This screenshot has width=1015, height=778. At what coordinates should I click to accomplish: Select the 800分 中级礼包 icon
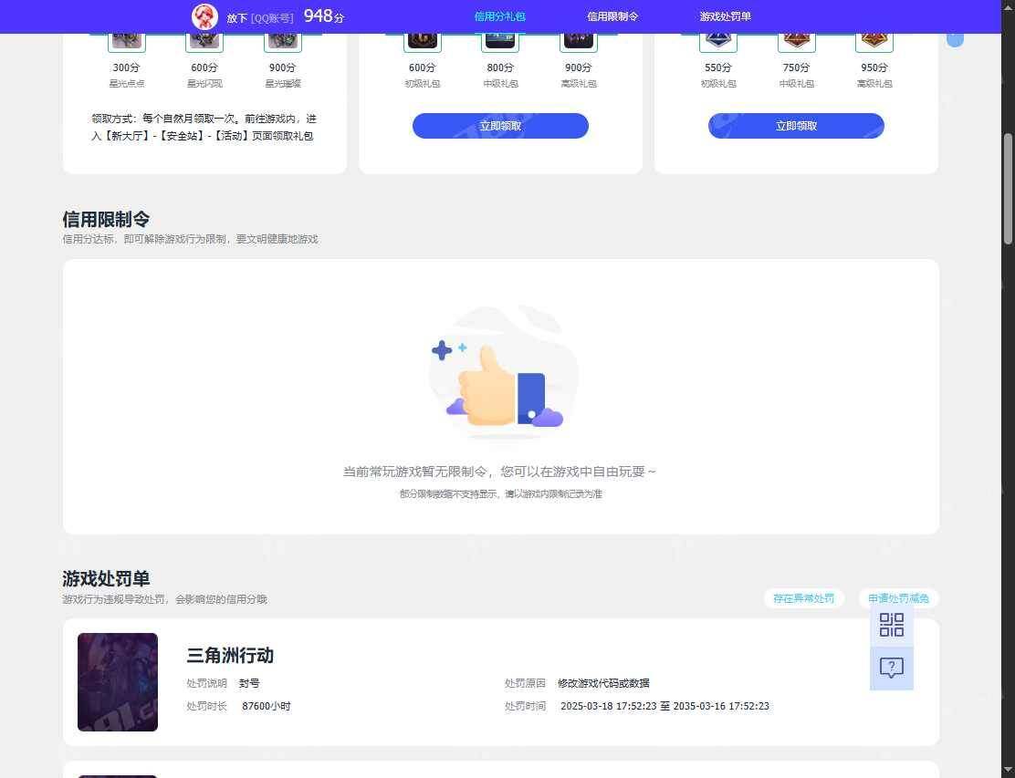coord(500,41)
